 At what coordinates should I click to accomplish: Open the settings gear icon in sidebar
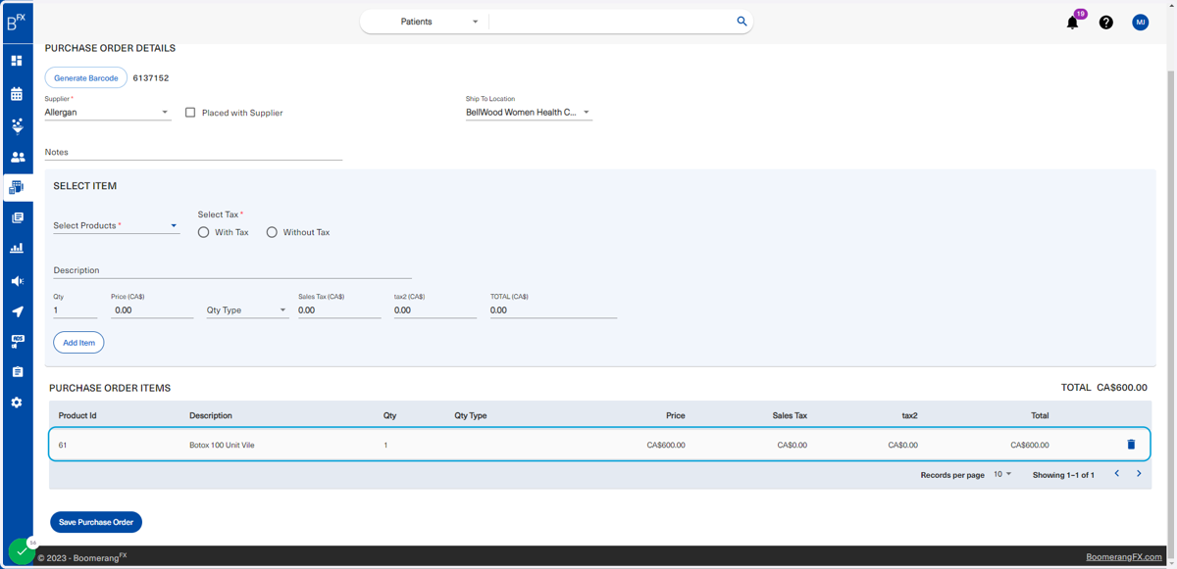tap(17, 403)
